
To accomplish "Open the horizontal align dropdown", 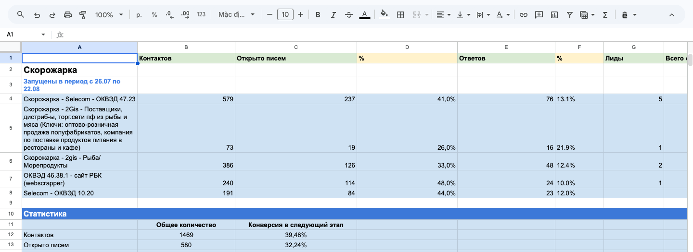I will coord(443,15).
